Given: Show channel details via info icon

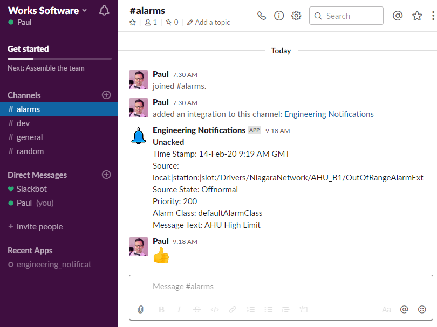Looking at the screenshot, I should [x=279, y=16].
